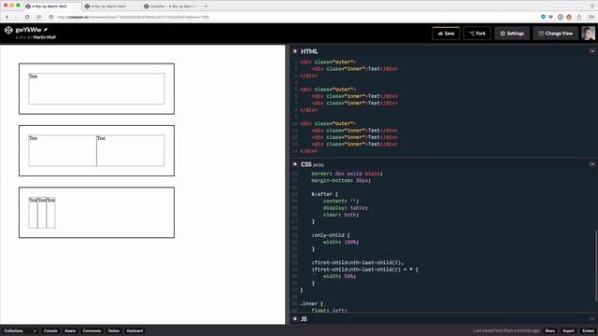
Task: Click 'width: 100%;' in CSS editor
Action: (341, 242)
